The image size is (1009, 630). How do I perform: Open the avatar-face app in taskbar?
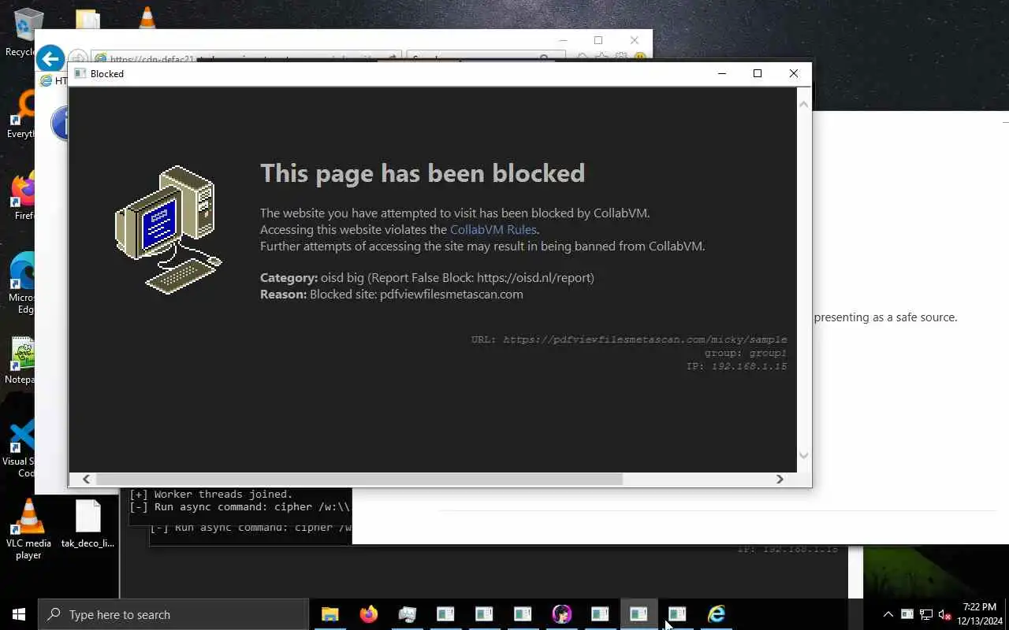click(x=561, y=614)
